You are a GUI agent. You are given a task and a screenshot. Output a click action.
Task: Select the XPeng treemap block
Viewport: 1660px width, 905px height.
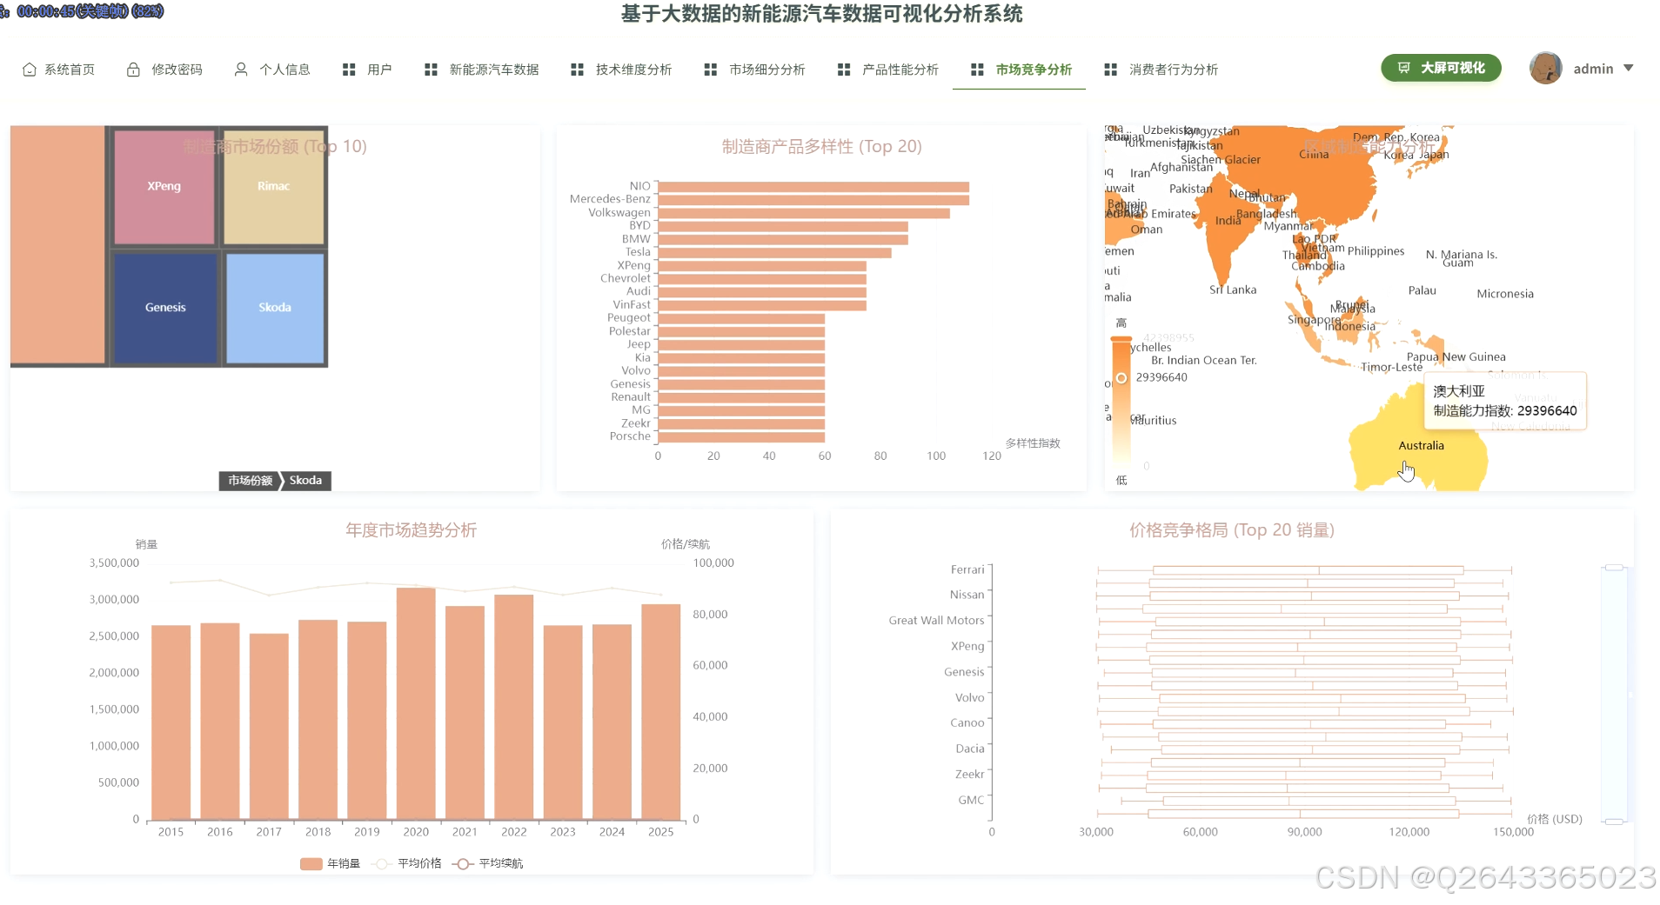click(x=164, y=186)
